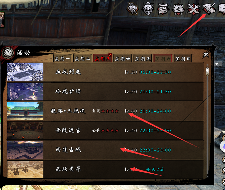Switch to the 星期一 tab
Image resolution: width=225 pixels, height=190 pixels.
tap(62, 59)
